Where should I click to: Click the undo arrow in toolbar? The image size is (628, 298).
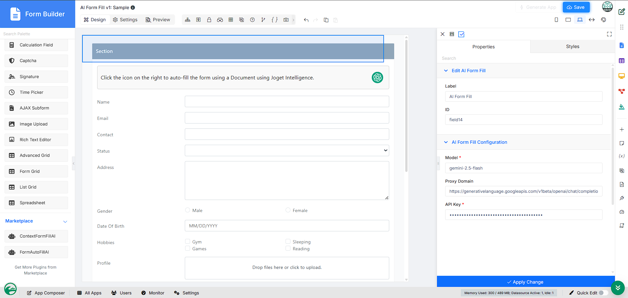point(306,20)
